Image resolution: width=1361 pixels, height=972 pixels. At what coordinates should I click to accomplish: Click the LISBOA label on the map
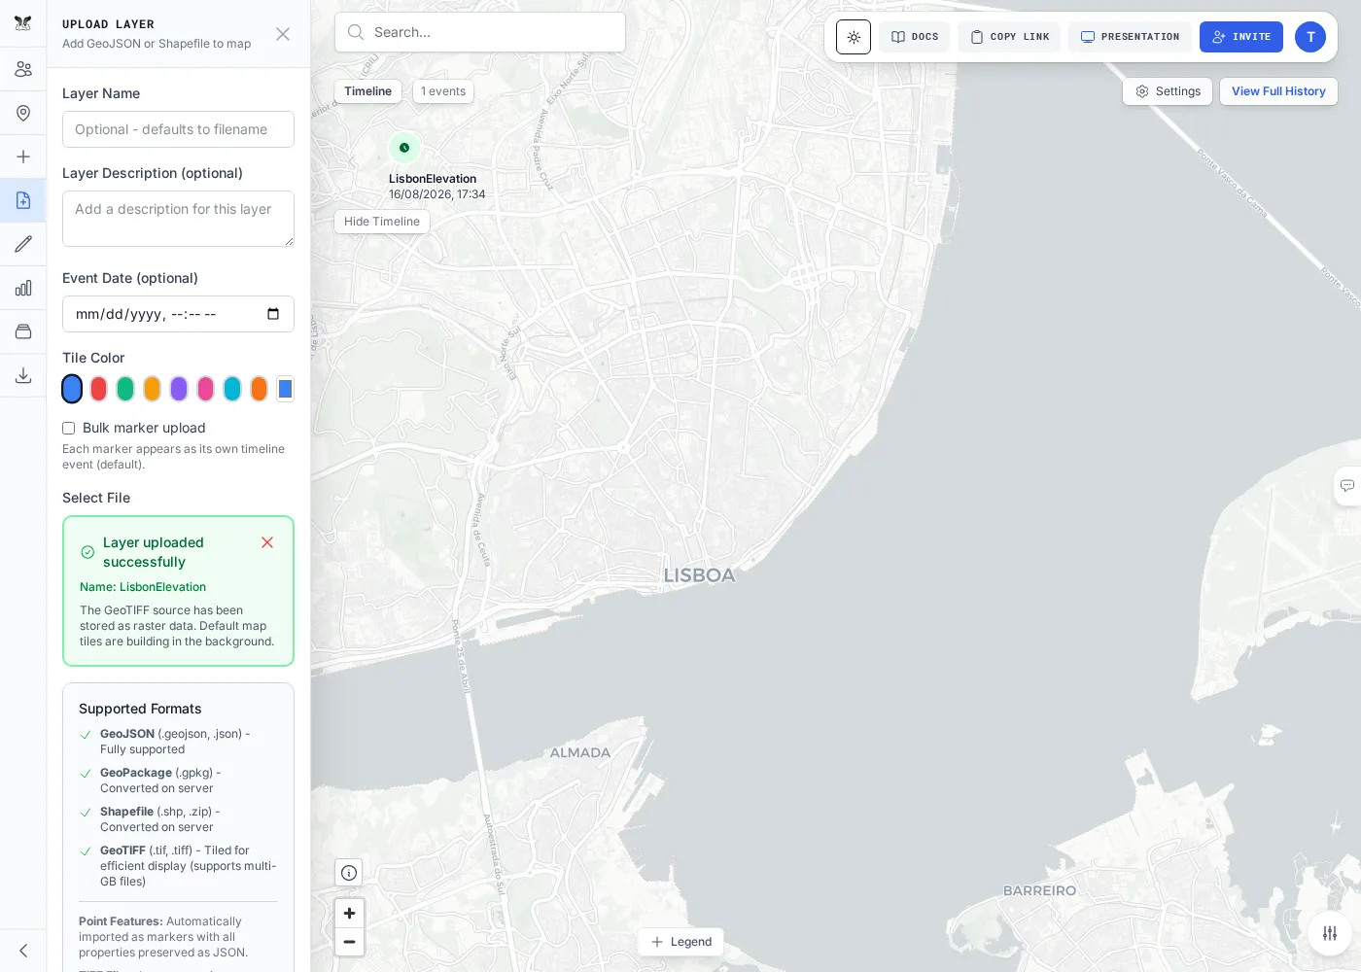699,575
